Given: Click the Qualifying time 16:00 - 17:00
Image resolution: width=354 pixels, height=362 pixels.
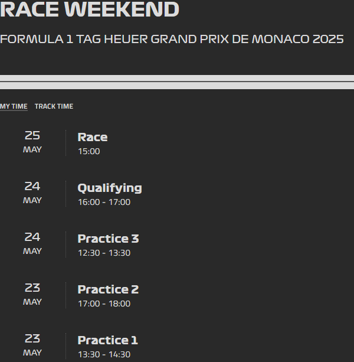Looking at the screenshot, I should coord(104,202).
